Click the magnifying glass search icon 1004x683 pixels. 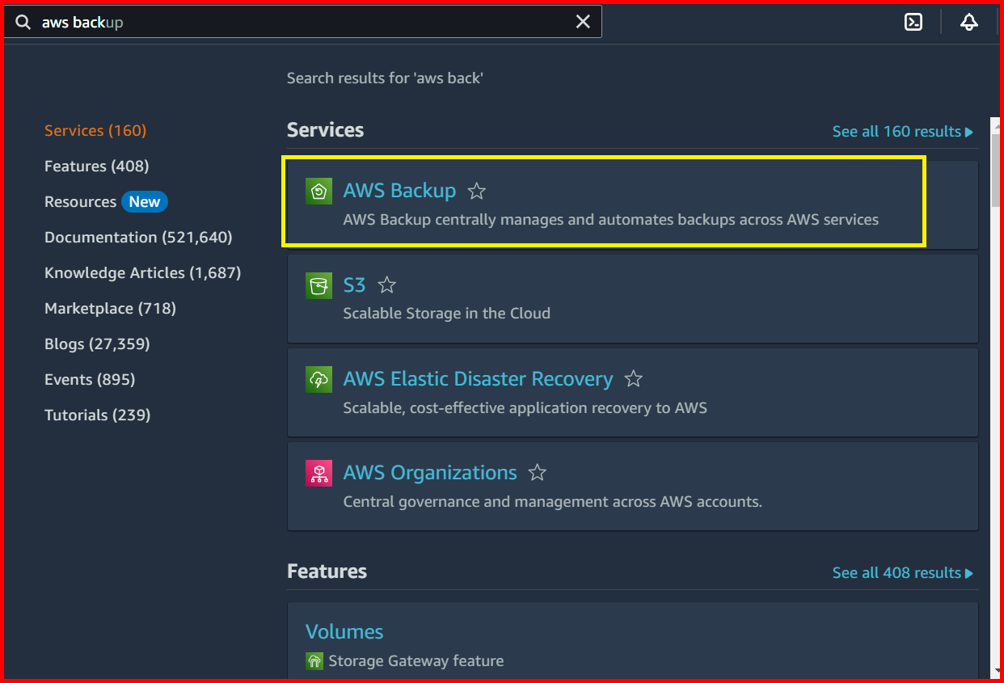click(x=22, y=22)
